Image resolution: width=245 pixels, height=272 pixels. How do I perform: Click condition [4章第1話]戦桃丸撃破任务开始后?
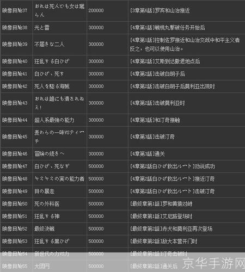tap(168, 28)
